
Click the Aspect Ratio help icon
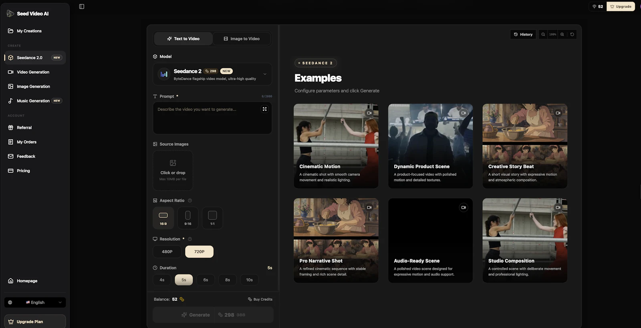(190, 201)
